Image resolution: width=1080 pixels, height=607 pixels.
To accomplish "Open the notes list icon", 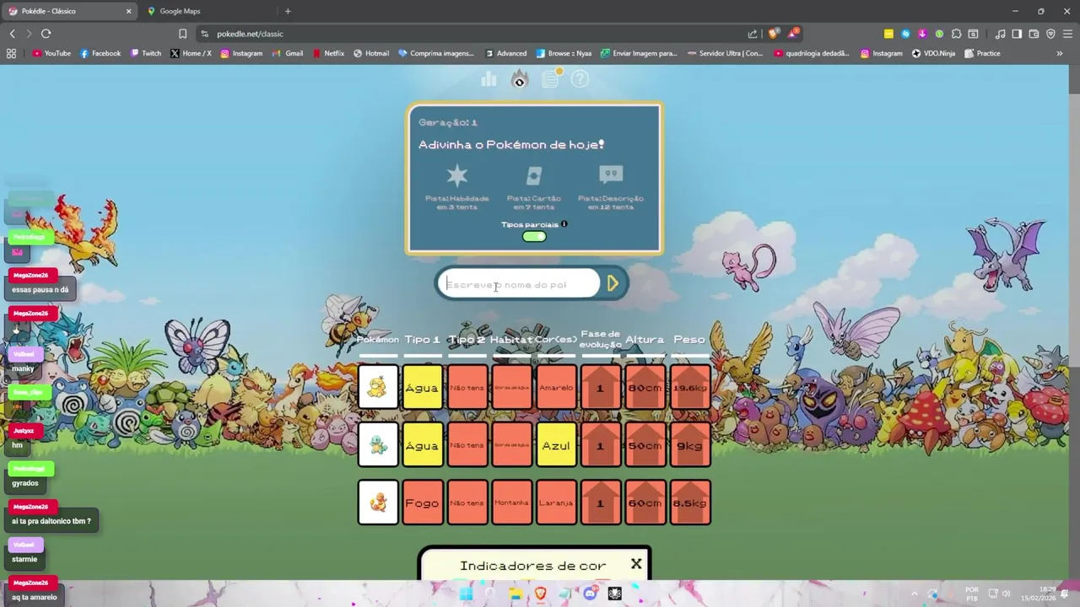I will [550, 78].
